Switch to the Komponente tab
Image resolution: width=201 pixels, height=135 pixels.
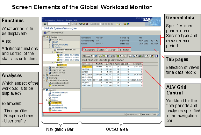pyautogui.click(x=90, y=50)
